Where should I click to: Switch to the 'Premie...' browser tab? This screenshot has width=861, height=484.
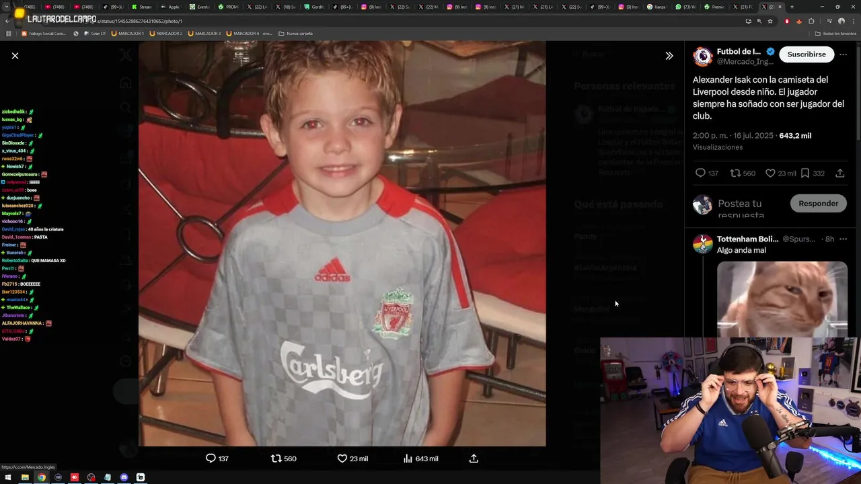coord(715,7)
